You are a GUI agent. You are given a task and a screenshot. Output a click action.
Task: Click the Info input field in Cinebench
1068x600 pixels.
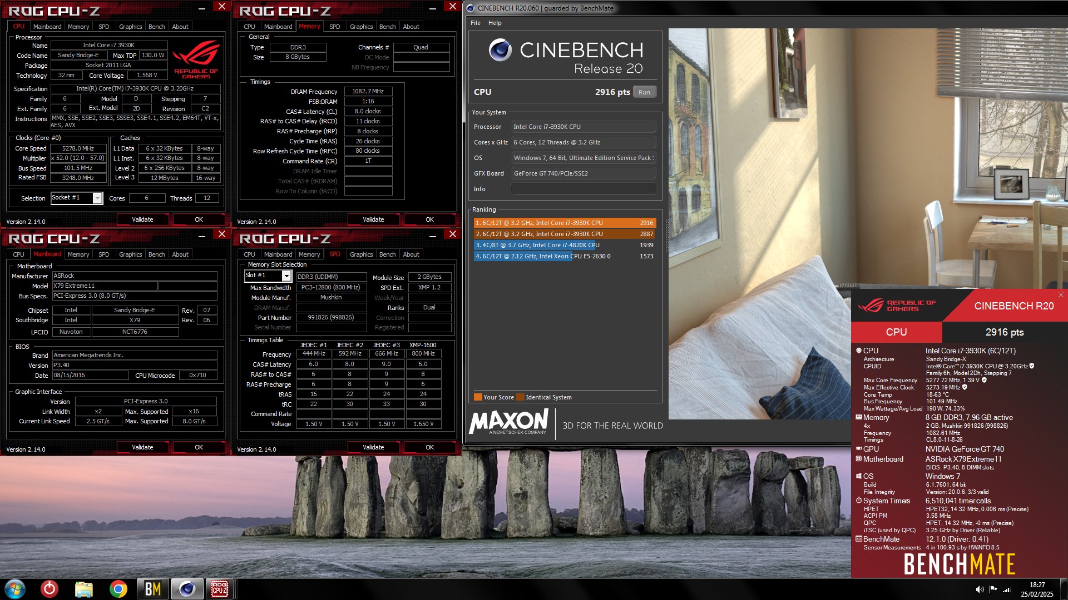point(583,189)
